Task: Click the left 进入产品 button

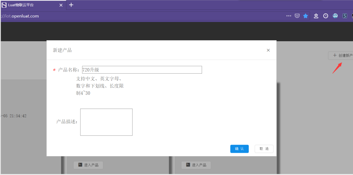Action: [x=88, y=165]
